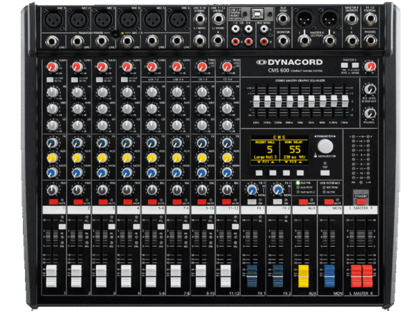
Task: Mute channel 4 with its red button
Action: (x=128, y=202)
